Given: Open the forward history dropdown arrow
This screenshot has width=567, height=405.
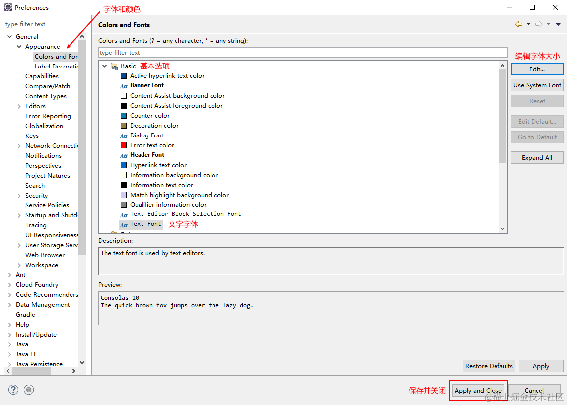Looking at the screenshot, I should pos(548,25).
